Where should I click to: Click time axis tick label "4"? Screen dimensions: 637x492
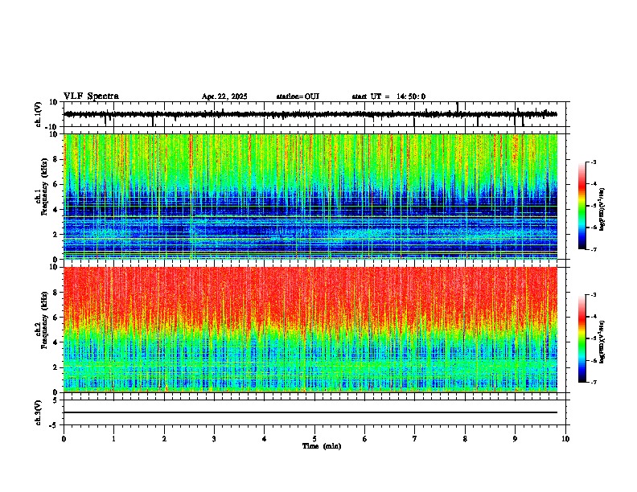265,439
